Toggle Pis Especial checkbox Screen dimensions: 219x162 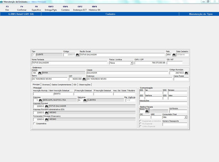(x=140, y=124)
